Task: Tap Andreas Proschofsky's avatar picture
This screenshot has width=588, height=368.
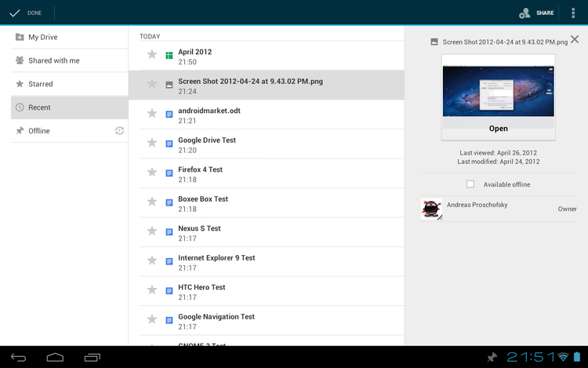Action: (431, 208)
